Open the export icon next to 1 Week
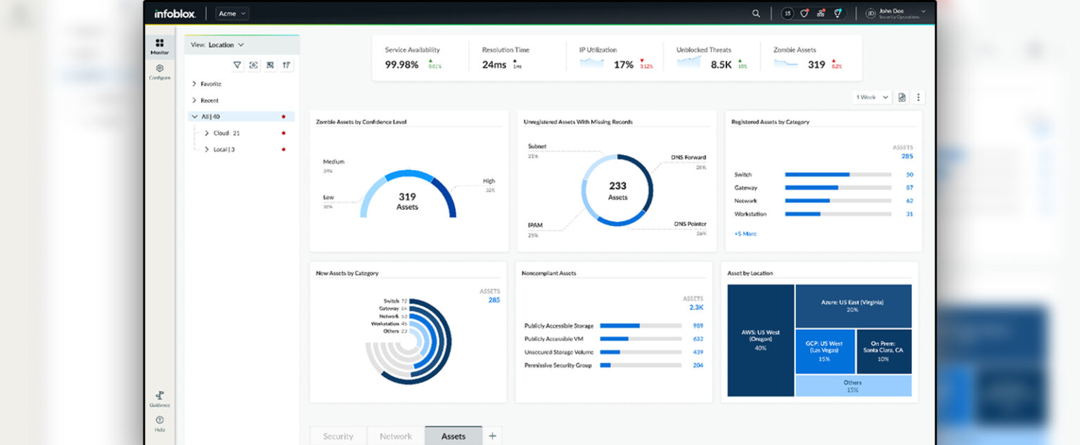Viewport: 1080px width, 445px height. coord(902,97)
